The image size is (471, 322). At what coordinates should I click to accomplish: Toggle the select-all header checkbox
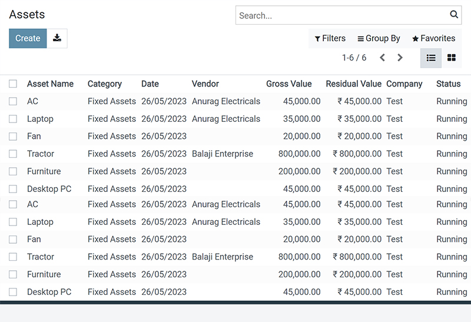point(13,84)
